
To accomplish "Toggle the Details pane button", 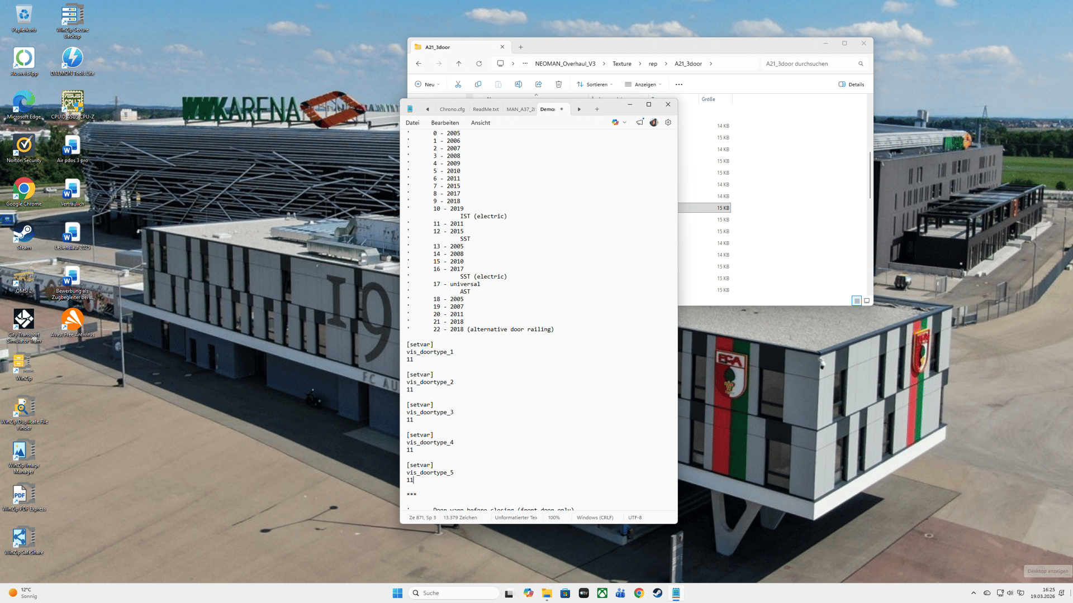I will point(851,84).
